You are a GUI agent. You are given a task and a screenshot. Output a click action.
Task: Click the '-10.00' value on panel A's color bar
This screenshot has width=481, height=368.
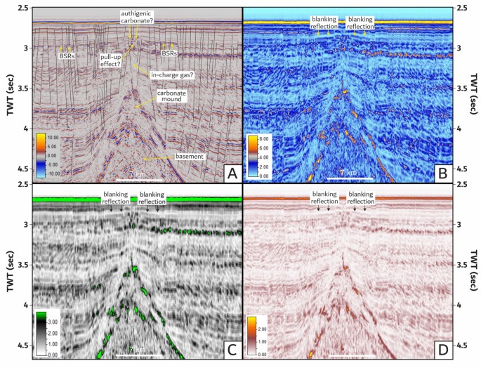53,173
